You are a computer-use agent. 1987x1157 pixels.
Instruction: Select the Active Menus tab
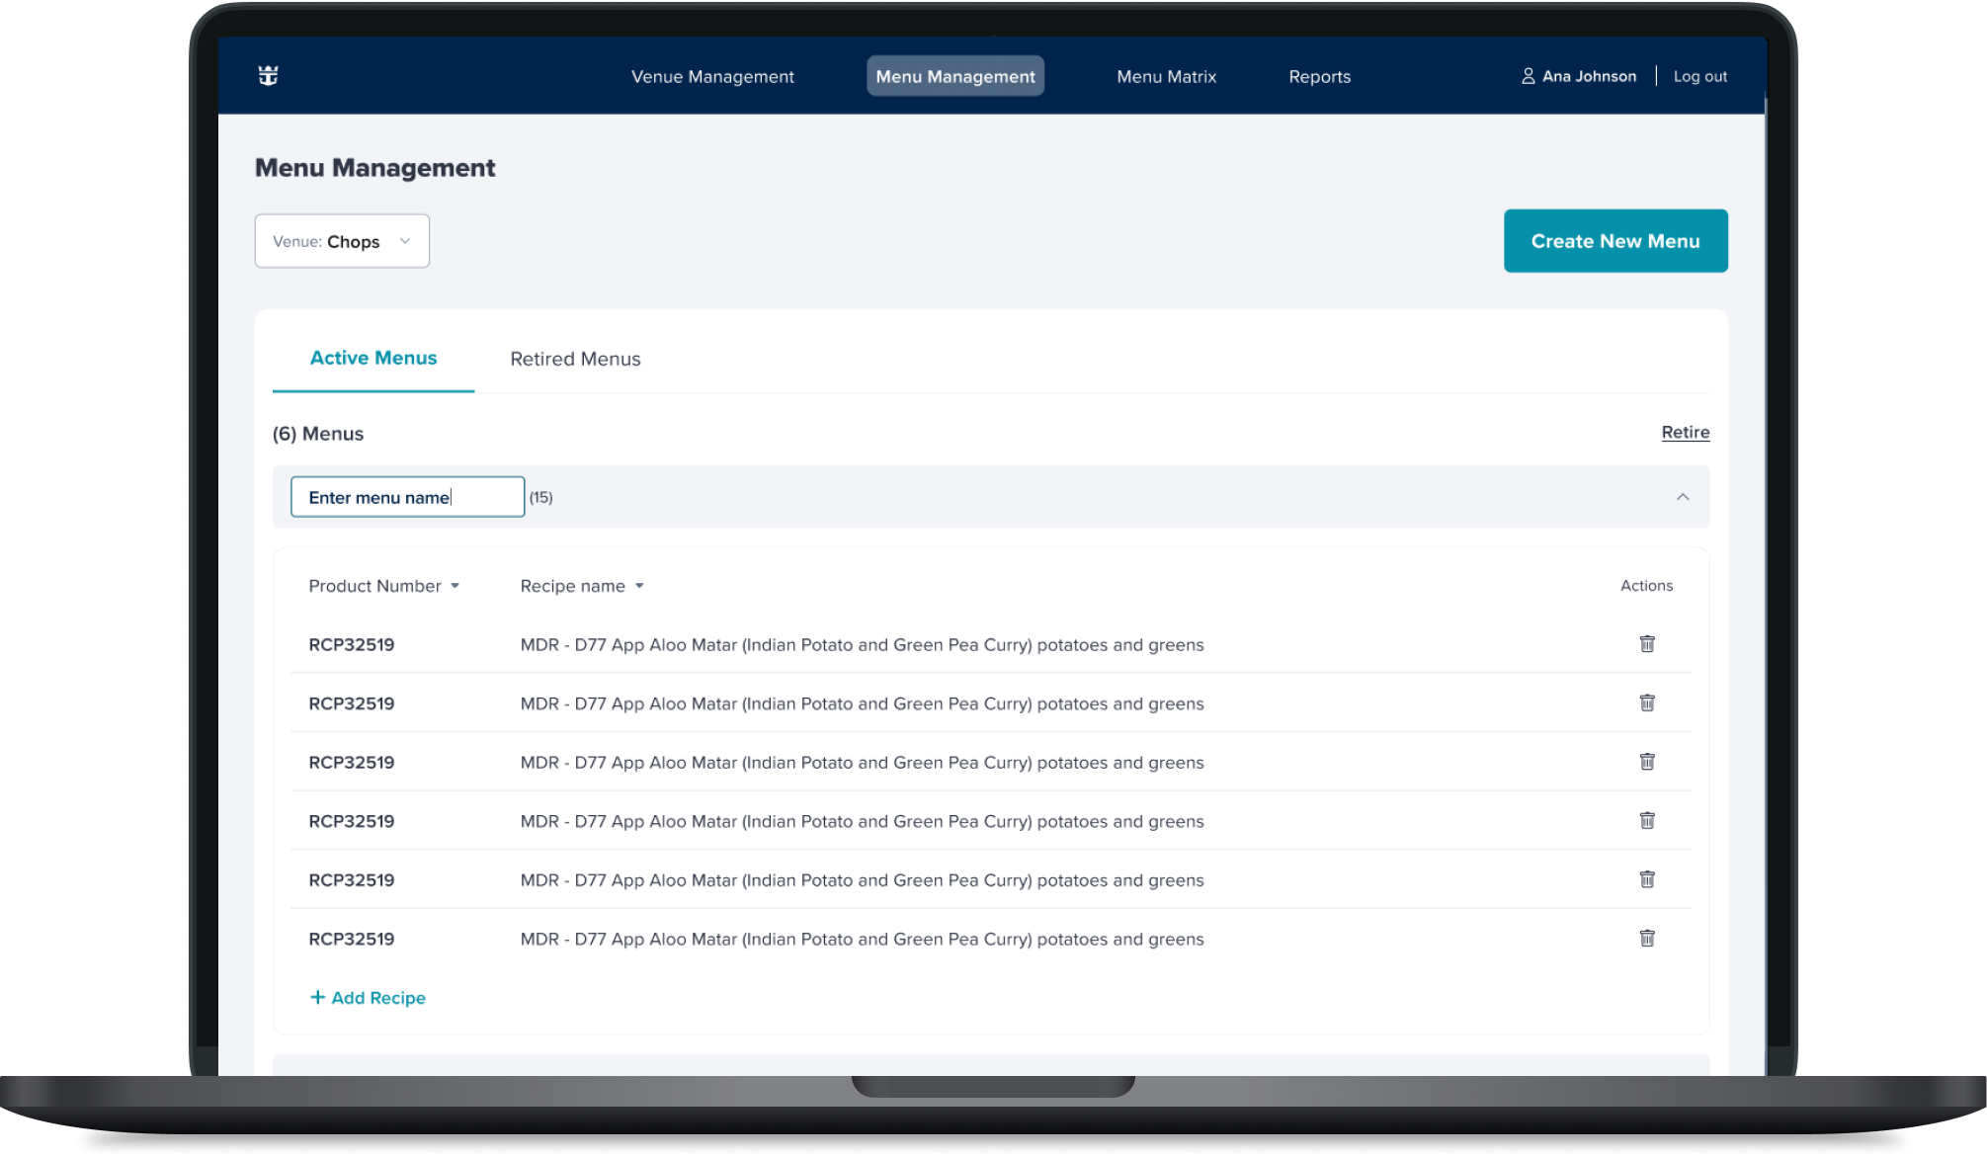373,358
